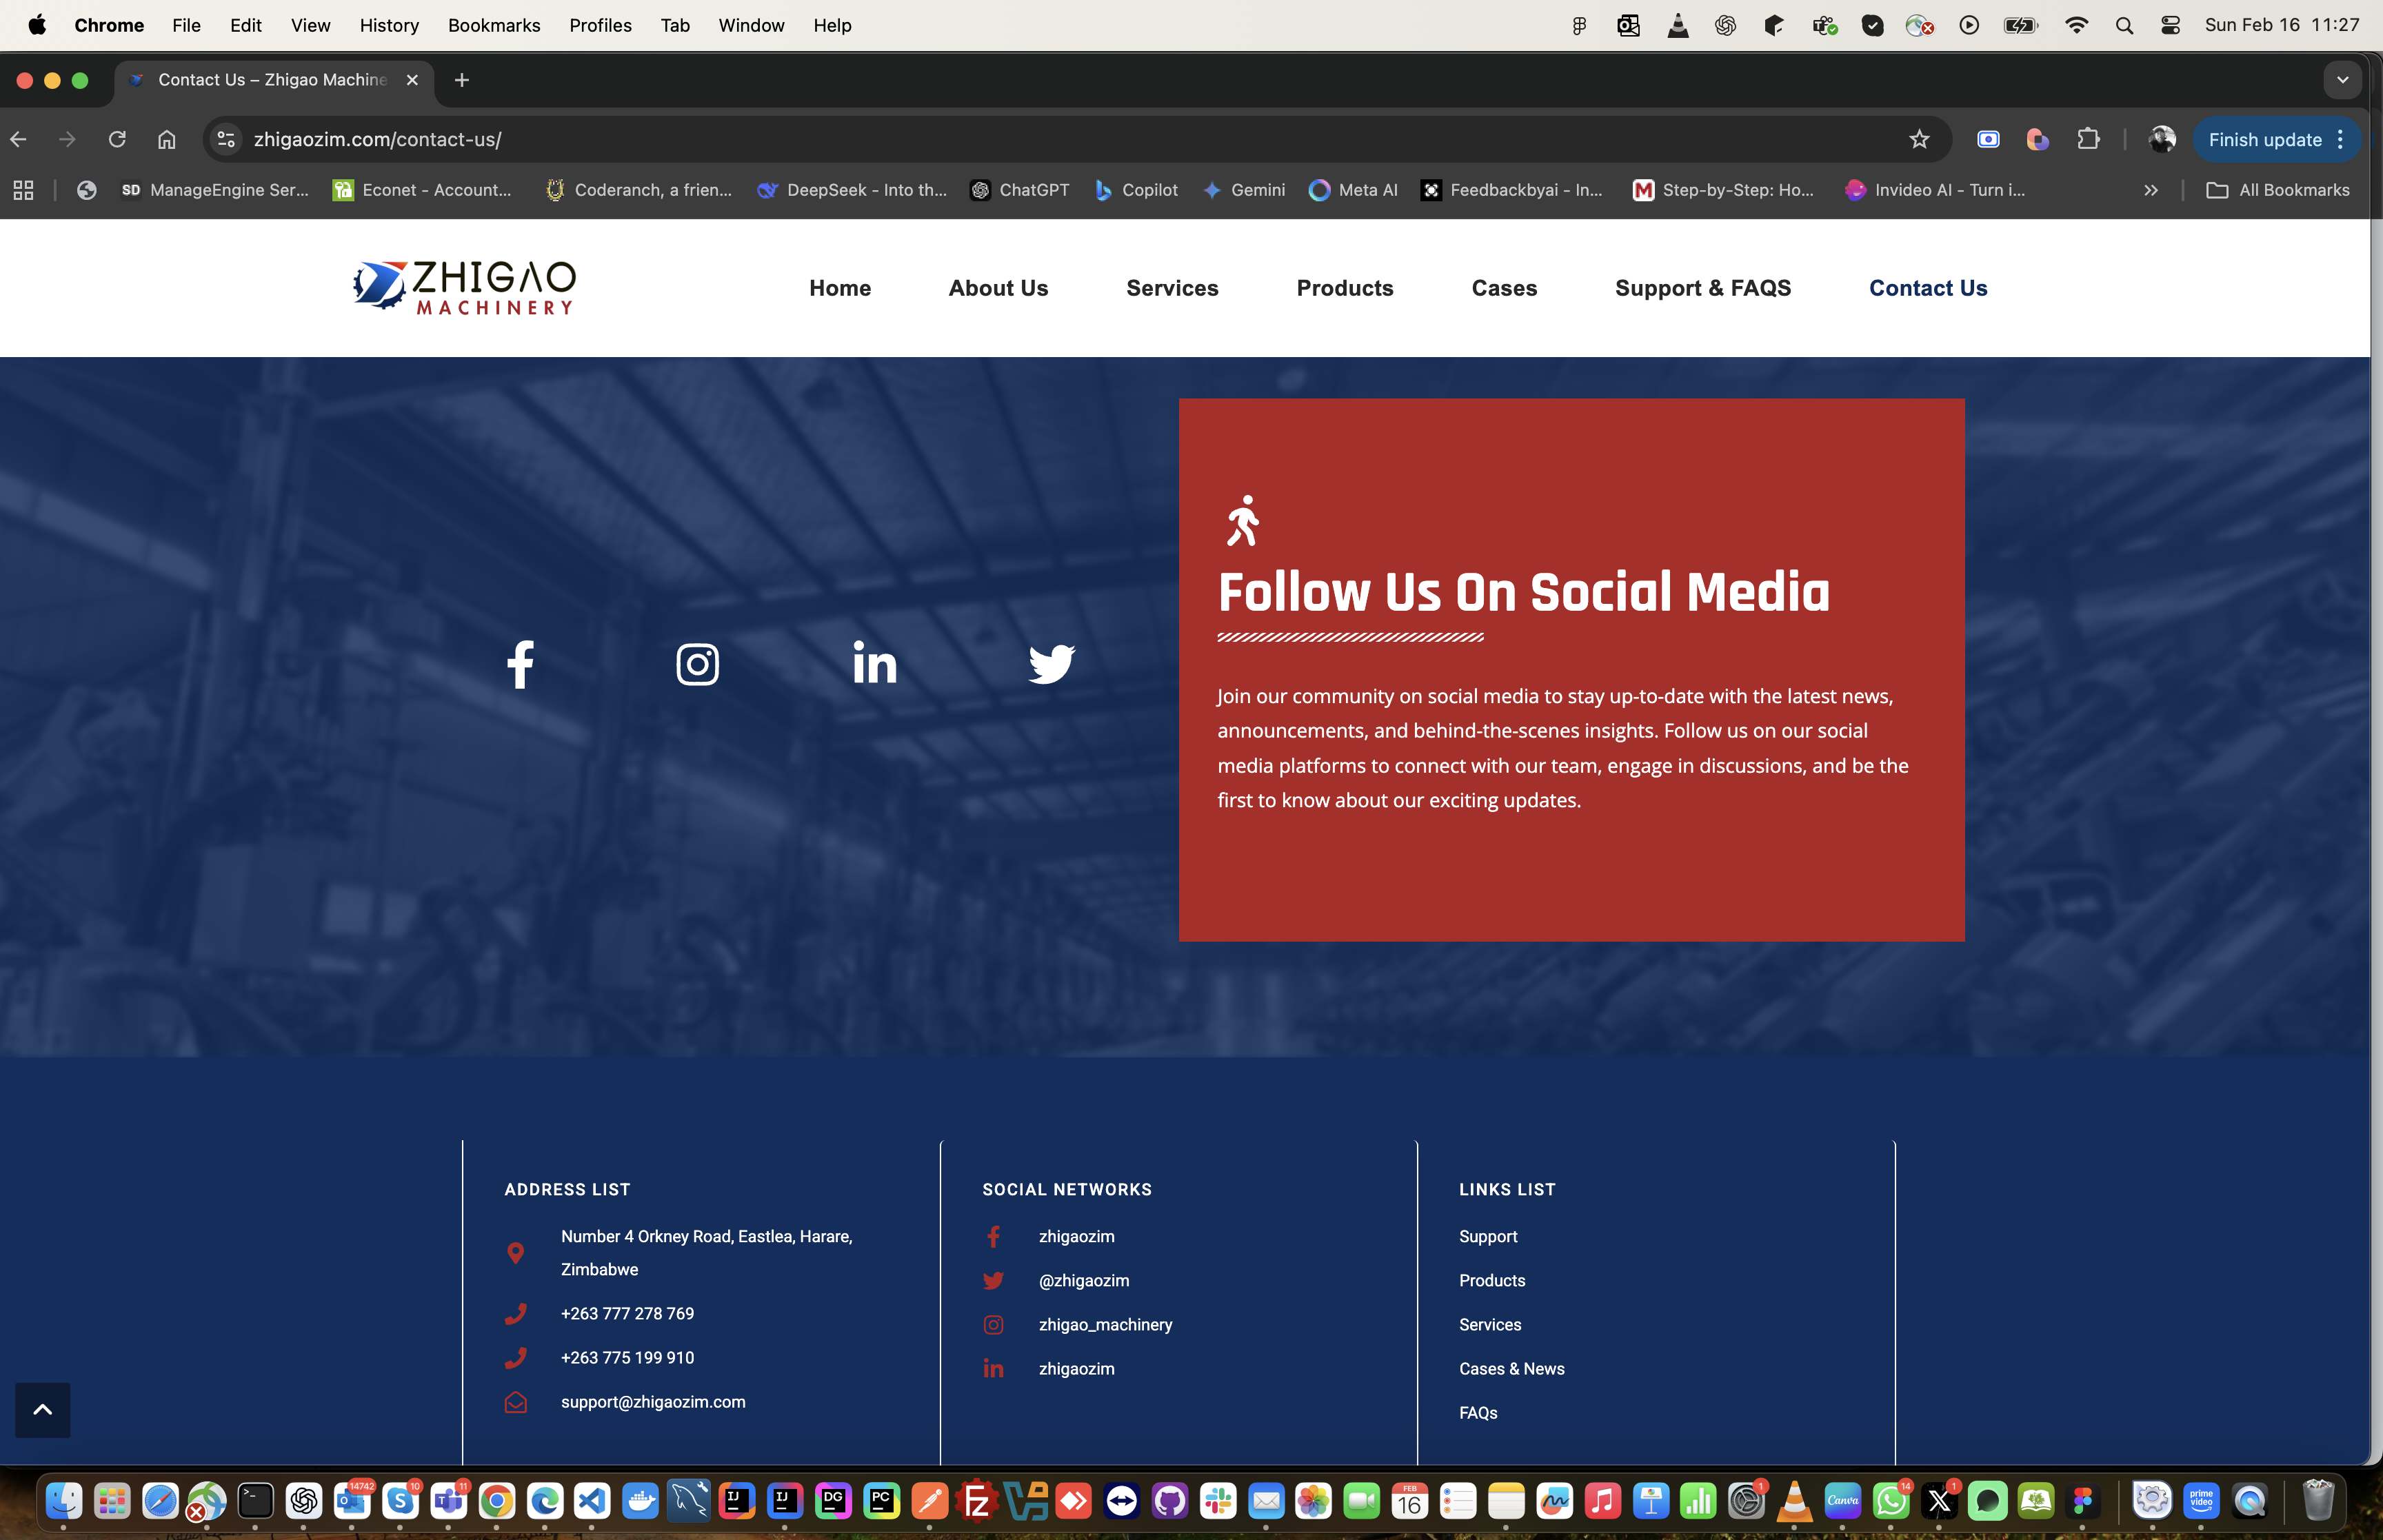This screenshot has height=1540, width=2383.
Task: Open the Cases & News footer link
Action: point(1511,1368)
